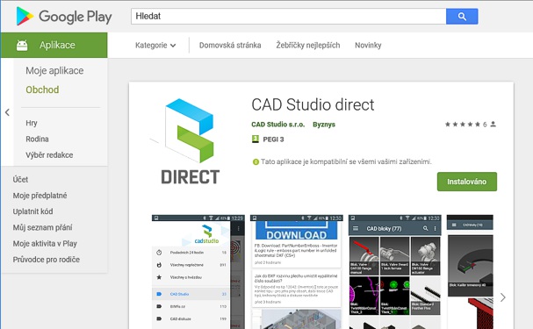The height and width of the screenshot is (329, 533).
Task: Open the Byznys category link
Action: 324,125
